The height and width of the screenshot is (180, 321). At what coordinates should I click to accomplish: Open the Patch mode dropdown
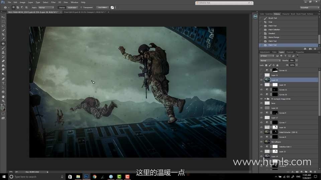point(46,7)
